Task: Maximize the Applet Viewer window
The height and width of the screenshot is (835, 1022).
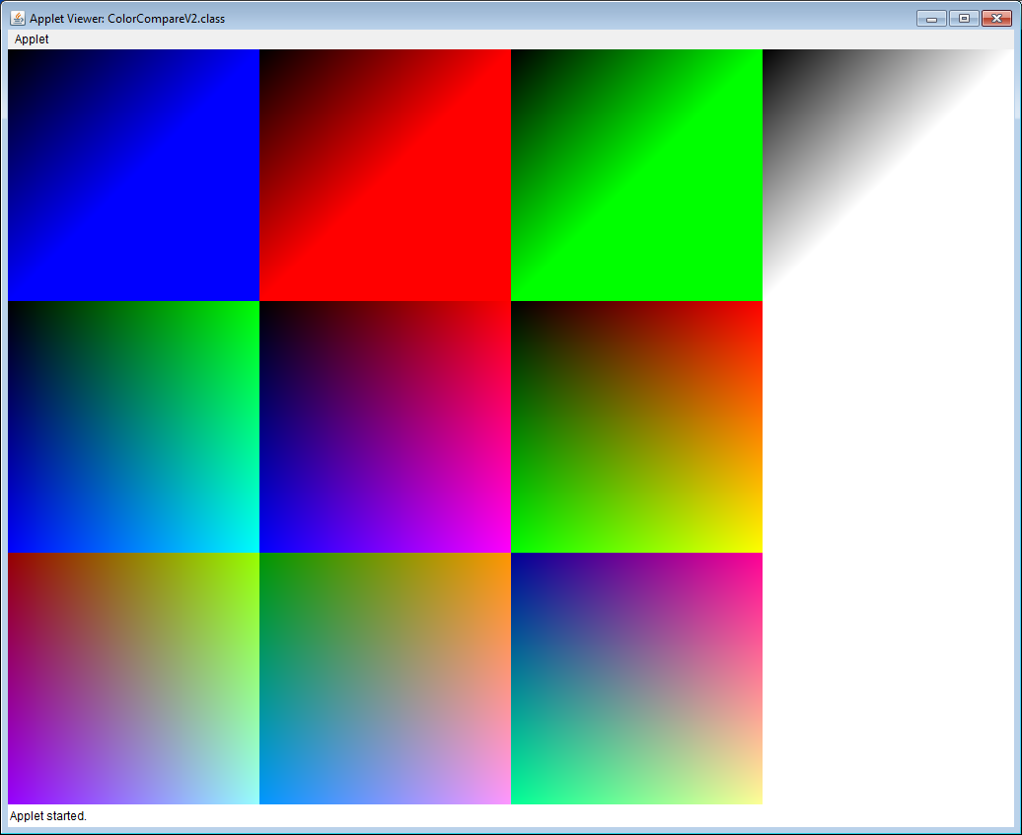Action: (x=964, y=18)
